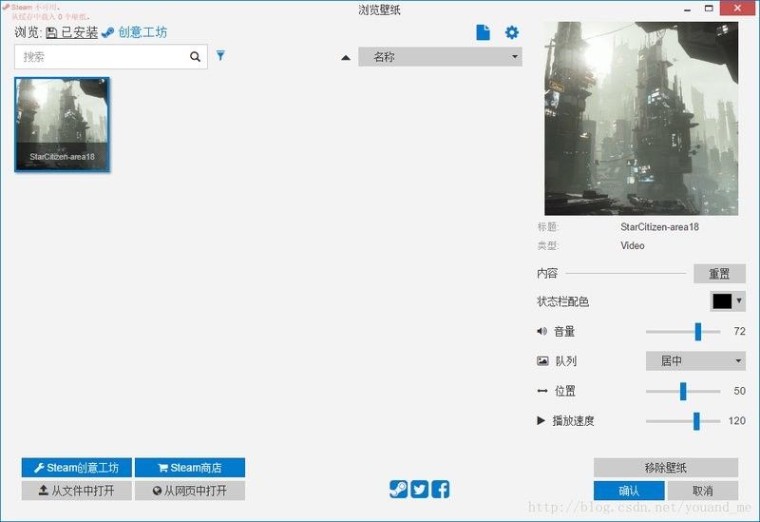Screen dimensions: 760x522
Task: Toggle sort order with the up arrow
Action: (x=346, y=58)
